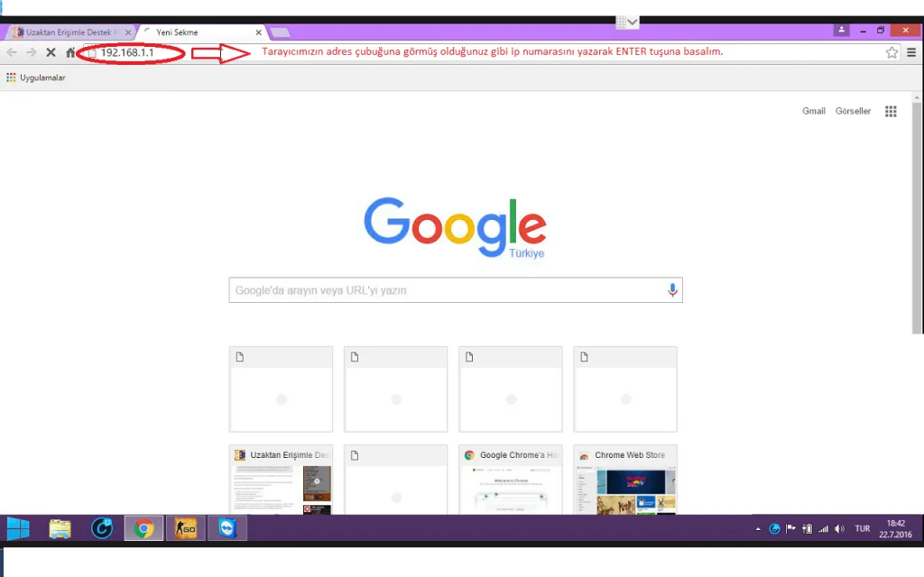
Task: Open a new tab with the new-tab button
Action: pos(280,32)
